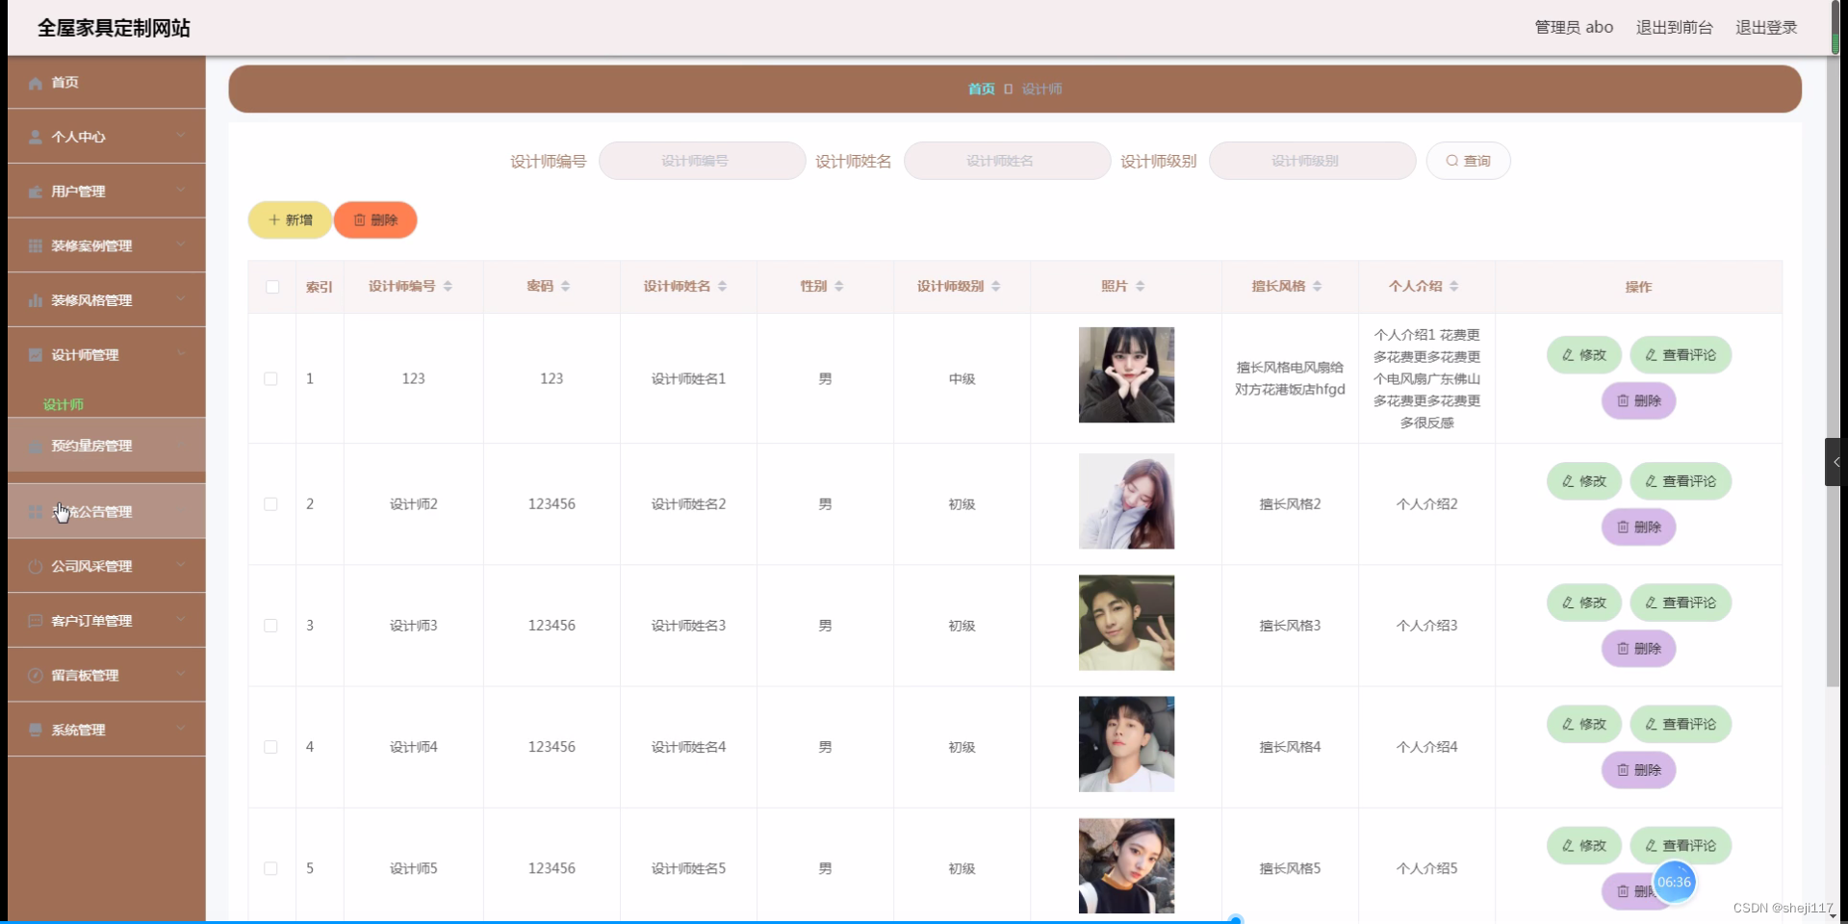Collapse the 设计师管理 menu chevron
The image size is (1848, 924).
click(181, 353)
